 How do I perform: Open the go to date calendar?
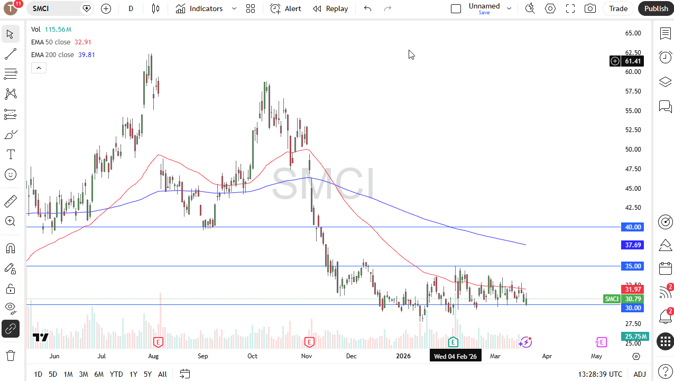point(184,374)
